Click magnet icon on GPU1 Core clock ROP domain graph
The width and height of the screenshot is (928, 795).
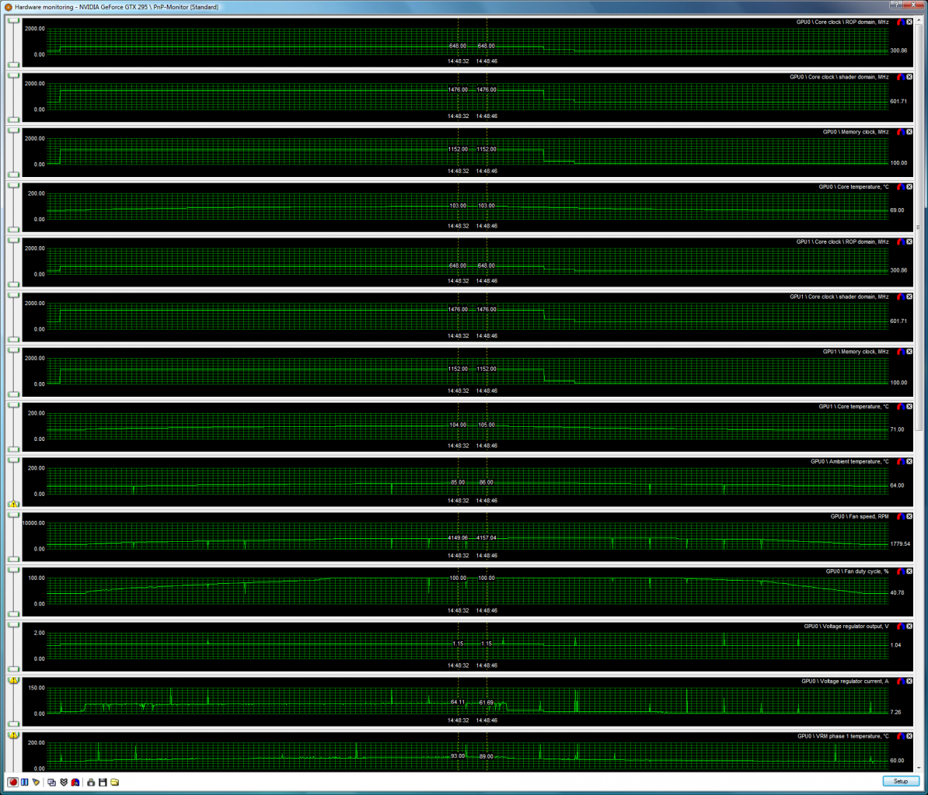(900, 241)
